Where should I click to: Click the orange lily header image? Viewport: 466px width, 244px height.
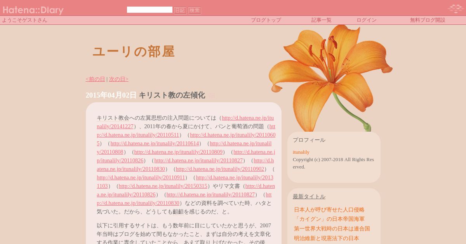coord(330,77)
